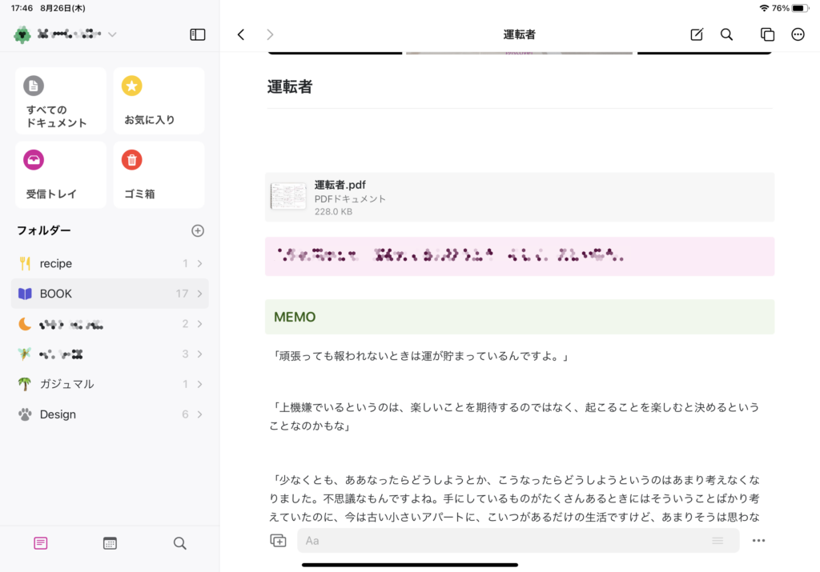Tap the insert block icon beside text field
820x572 pixels.
(278, 541)
